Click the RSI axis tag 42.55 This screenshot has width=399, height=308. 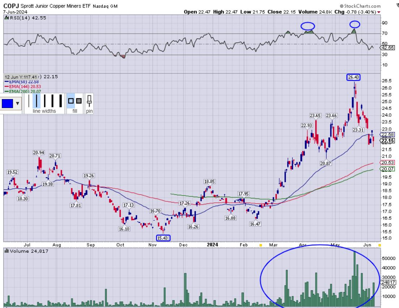(387, 48)
